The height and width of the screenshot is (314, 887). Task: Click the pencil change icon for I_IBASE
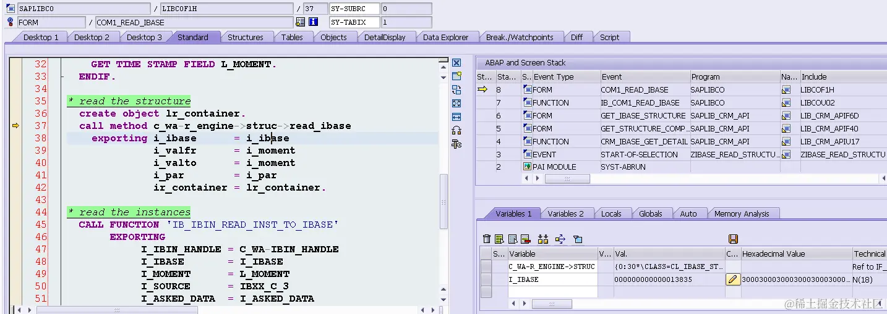click(732, 279)
